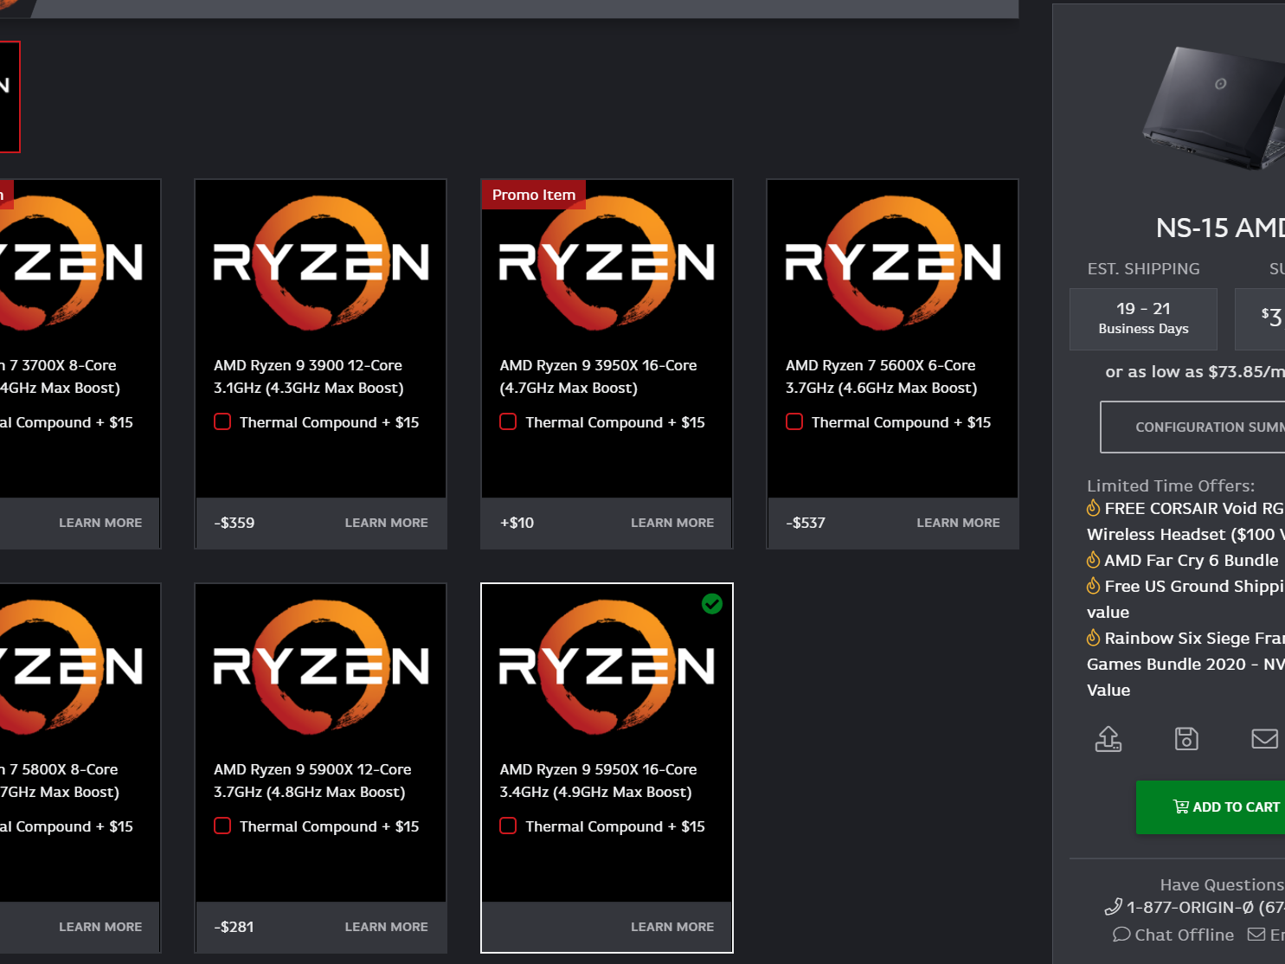Image resolution: width=1285 pixels, height=964 pixels.
Task: Click the flame icon beside FREE CORSAIR Void headset offer
Action: 1092,508
